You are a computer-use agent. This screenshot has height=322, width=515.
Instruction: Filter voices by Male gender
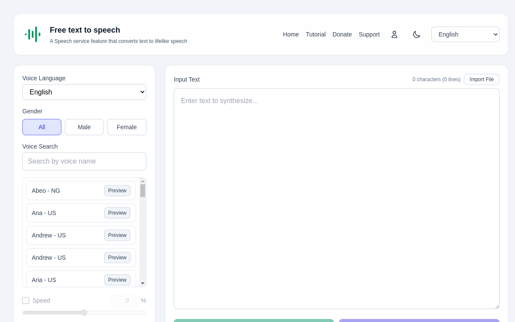tap(84, 127)
